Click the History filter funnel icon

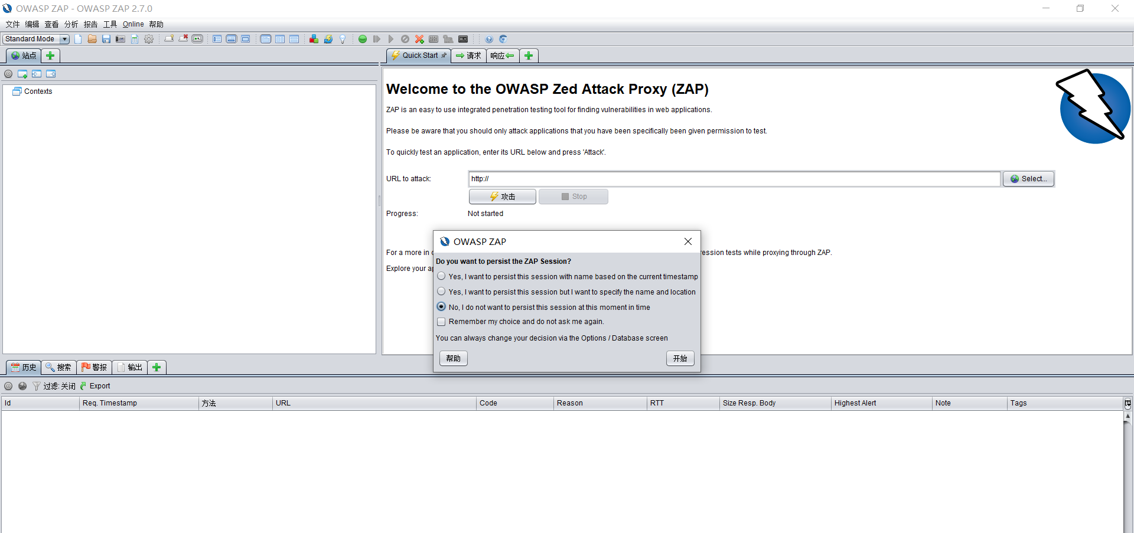[x=37, y=386]
